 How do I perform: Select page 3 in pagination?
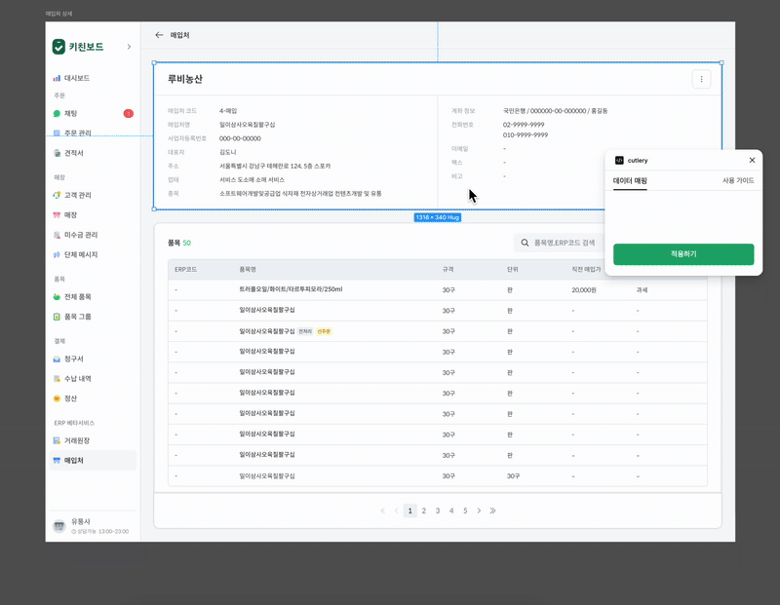(438, 510)
